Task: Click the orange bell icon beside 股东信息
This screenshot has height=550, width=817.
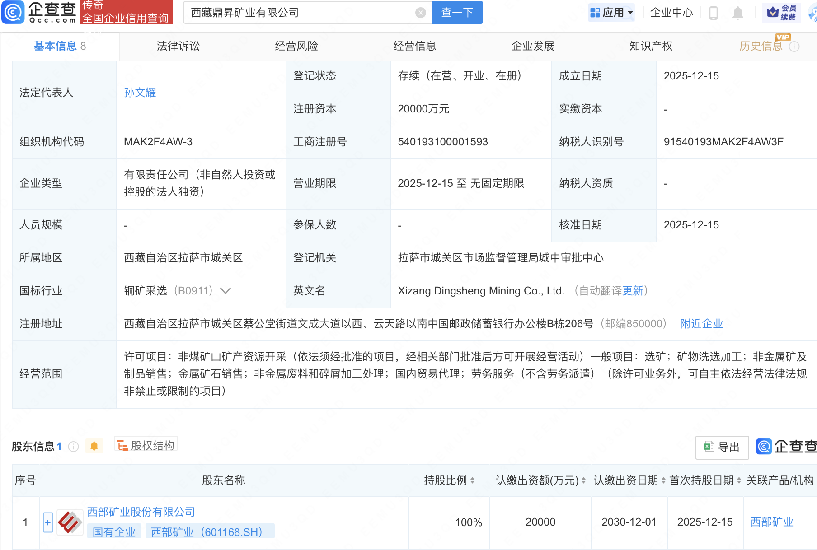Action: [94, 446]
